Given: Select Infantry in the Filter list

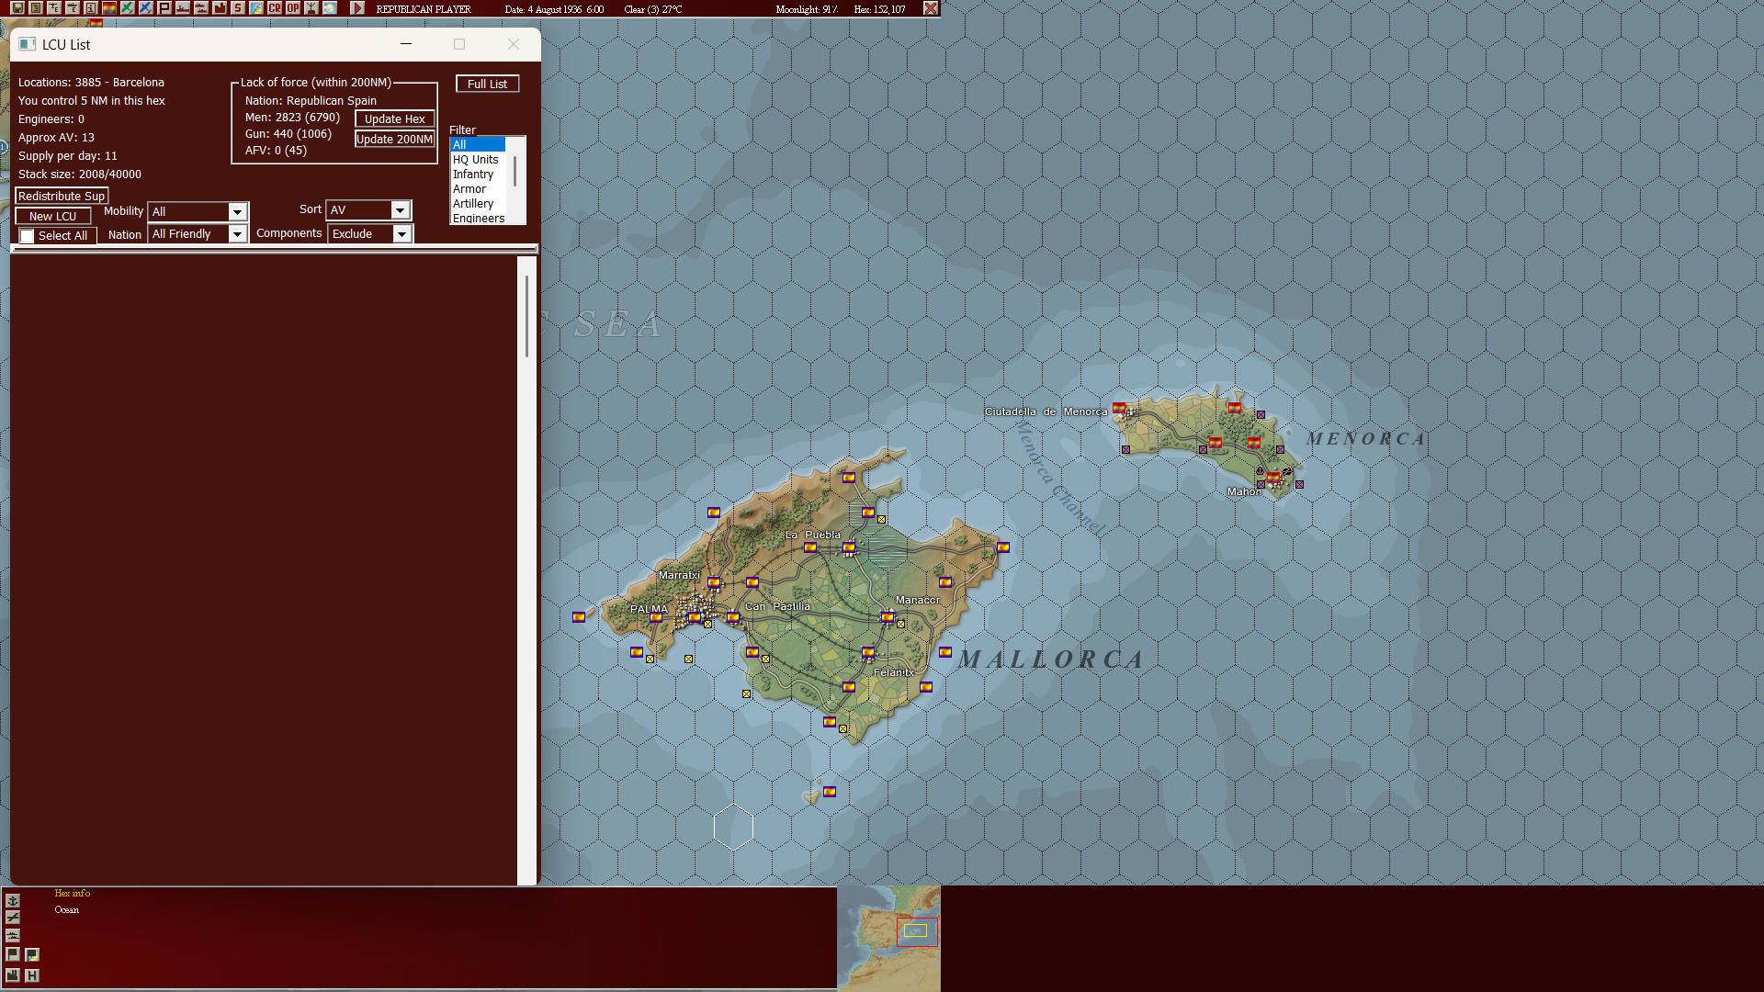Looking at the screenshot, I should coord(473,174).
